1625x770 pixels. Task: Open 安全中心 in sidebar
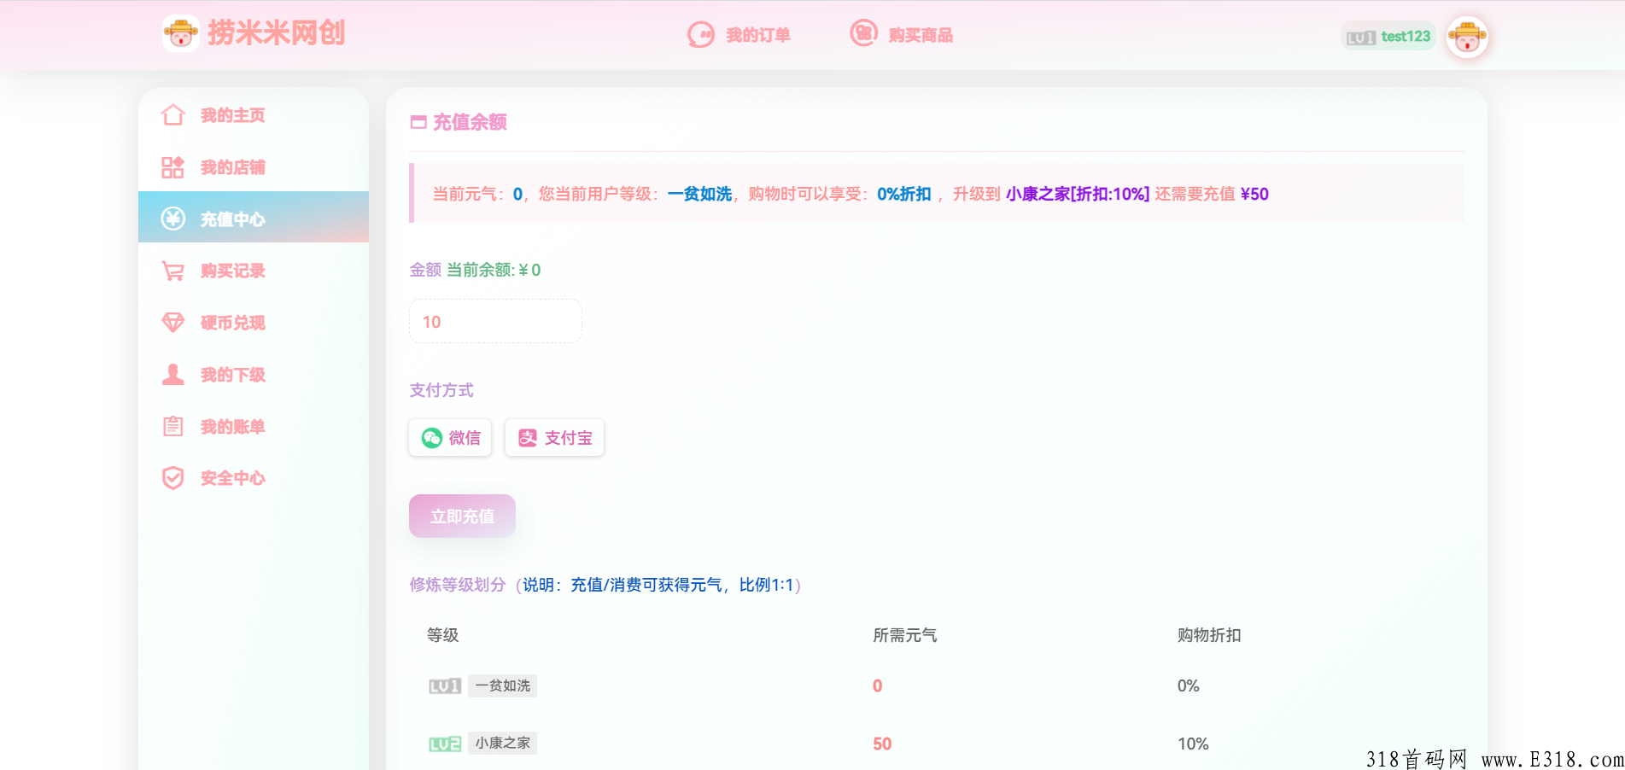point(254,478)
